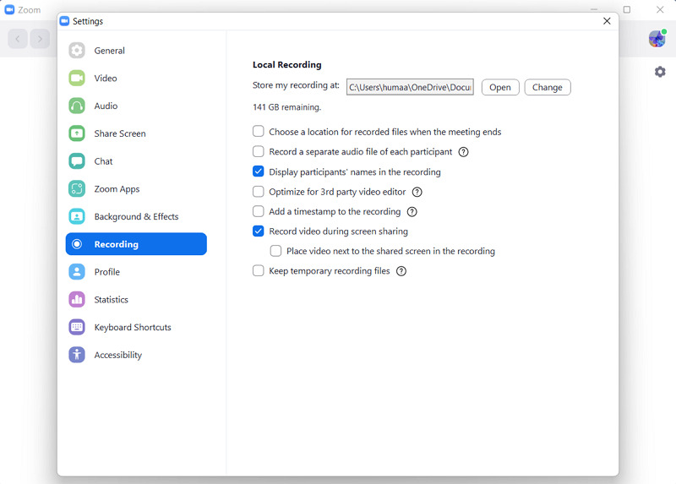Uncheck Display participants' names in the recording
The width and height of the screenshot is (676, 484).
259,171
